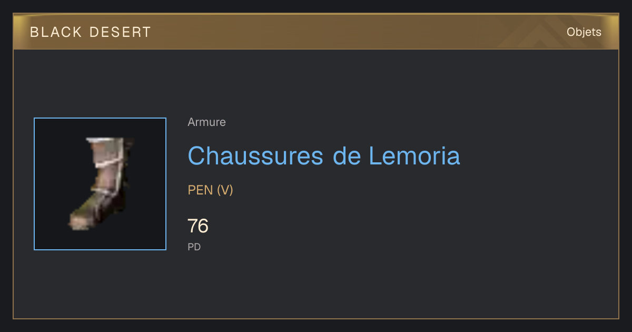The image size is (632, 332).
Task: Click the PD stat label
Action: pyautogui.click(x=194, y=247)
